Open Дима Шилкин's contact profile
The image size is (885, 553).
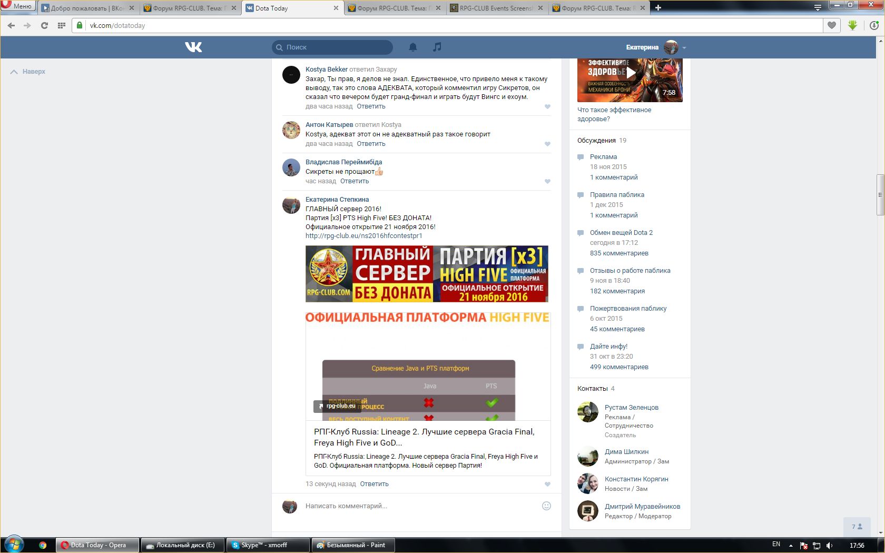click(626, 452)
